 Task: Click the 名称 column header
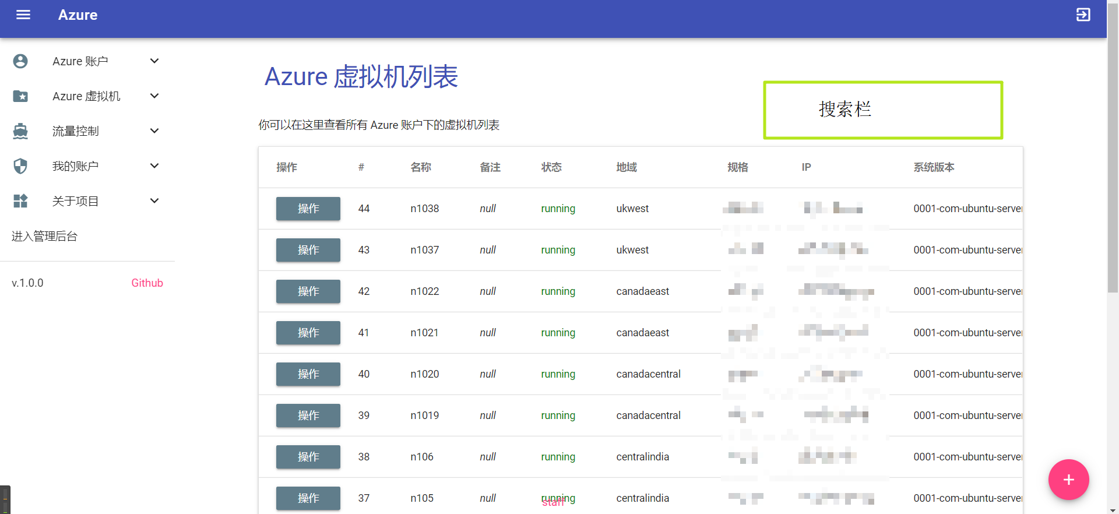click(x=421, y=167)
